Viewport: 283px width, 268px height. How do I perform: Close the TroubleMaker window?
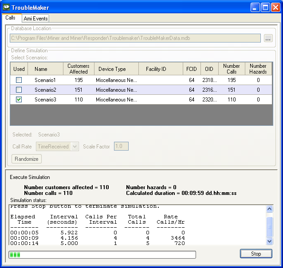coord(275,7)
